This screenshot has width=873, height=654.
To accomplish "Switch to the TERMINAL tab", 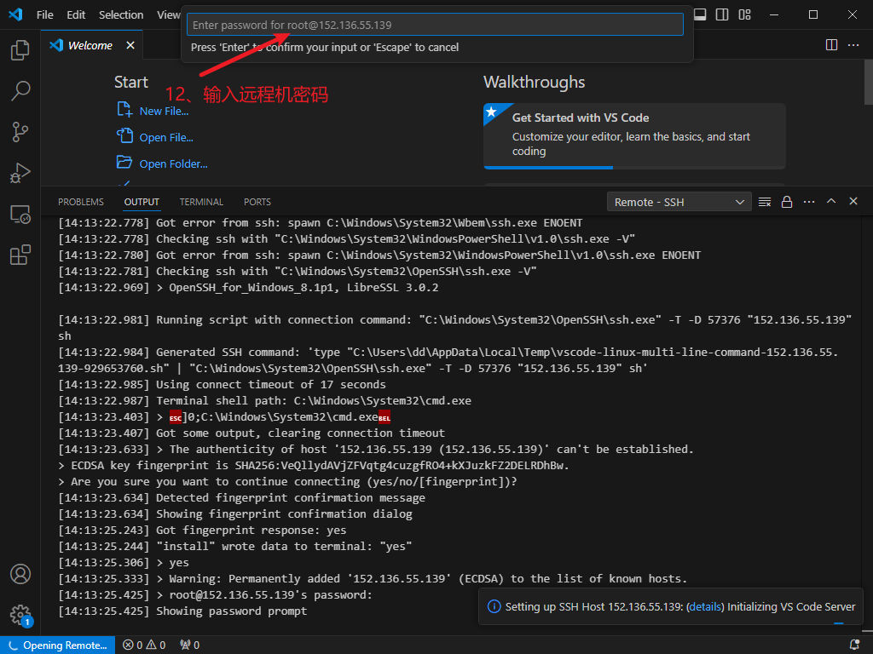I will [201, 202].
